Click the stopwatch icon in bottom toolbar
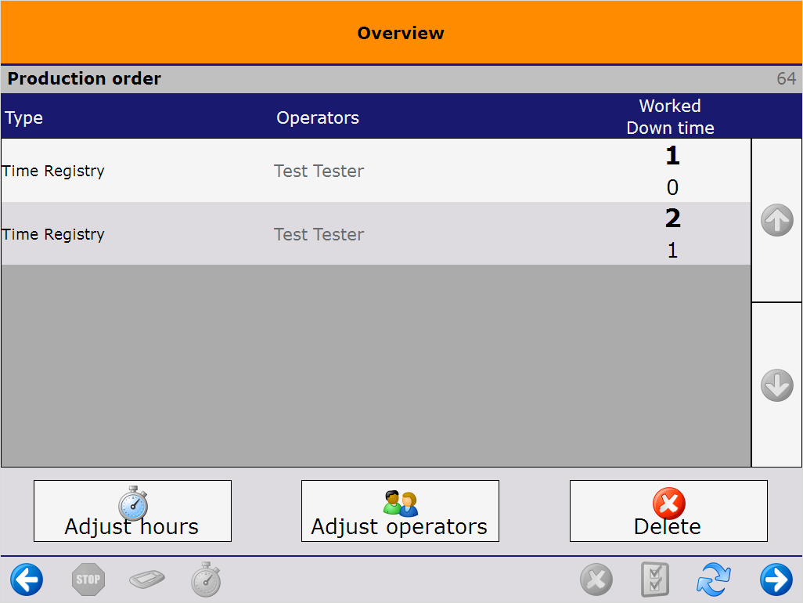This screenshot has width=803, height=603. tap(206, 580)
